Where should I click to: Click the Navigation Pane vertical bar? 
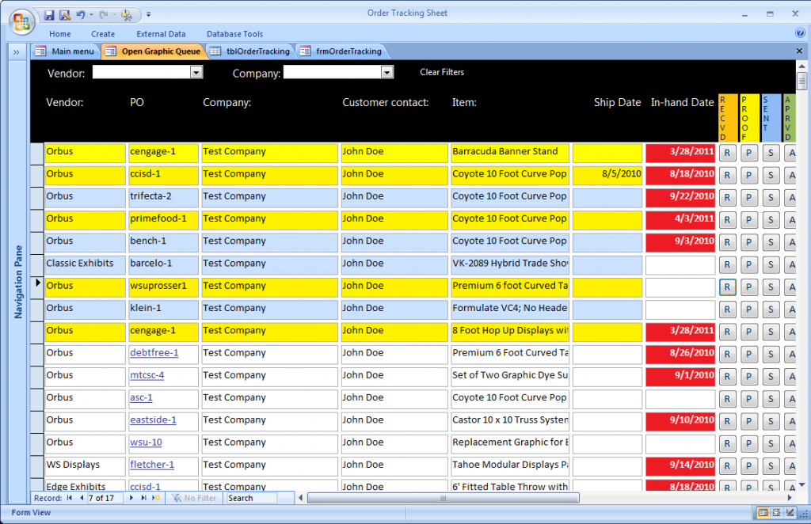tap(19, 282)
